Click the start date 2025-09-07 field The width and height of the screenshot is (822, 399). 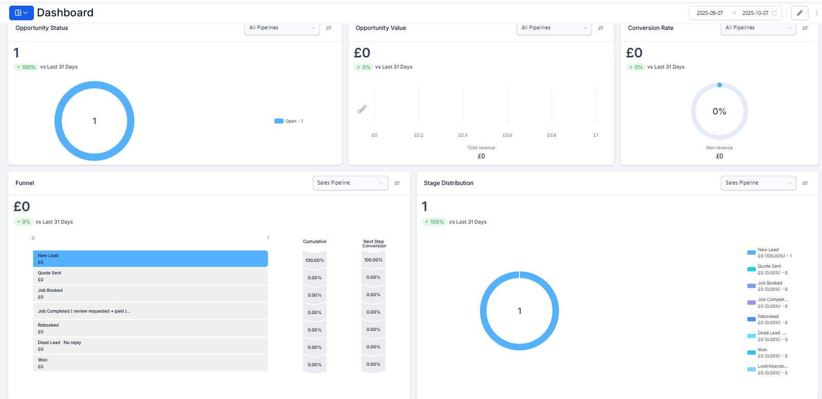[x=709, y=13]
